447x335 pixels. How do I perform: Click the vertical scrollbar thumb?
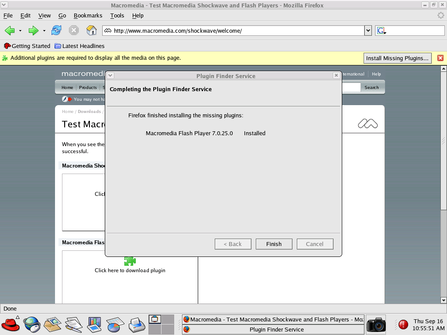[444, 141]
